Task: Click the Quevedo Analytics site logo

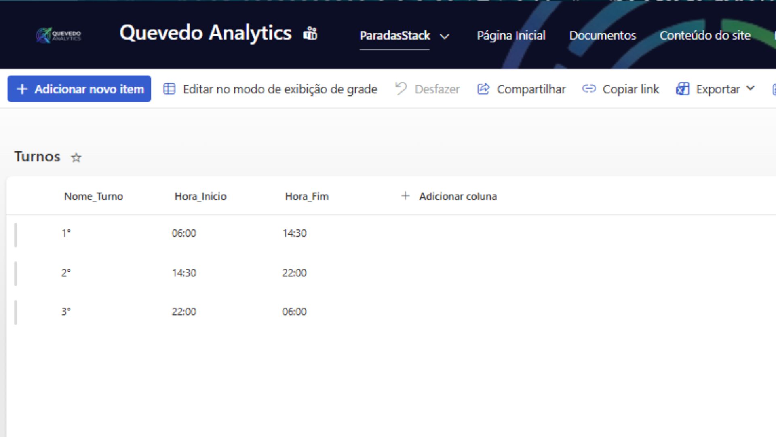Action: pos(58,35)
